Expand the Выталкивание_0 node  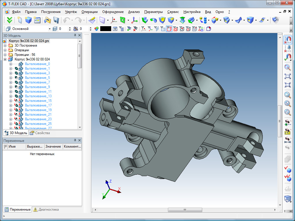tap(11, 64)
